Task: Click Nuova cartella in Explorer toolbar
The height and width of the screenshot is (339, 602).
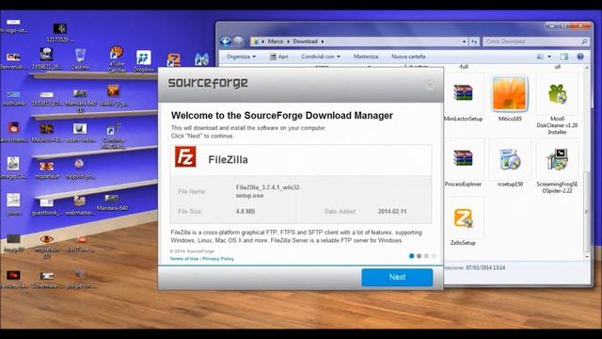Action: coord(408,56)
